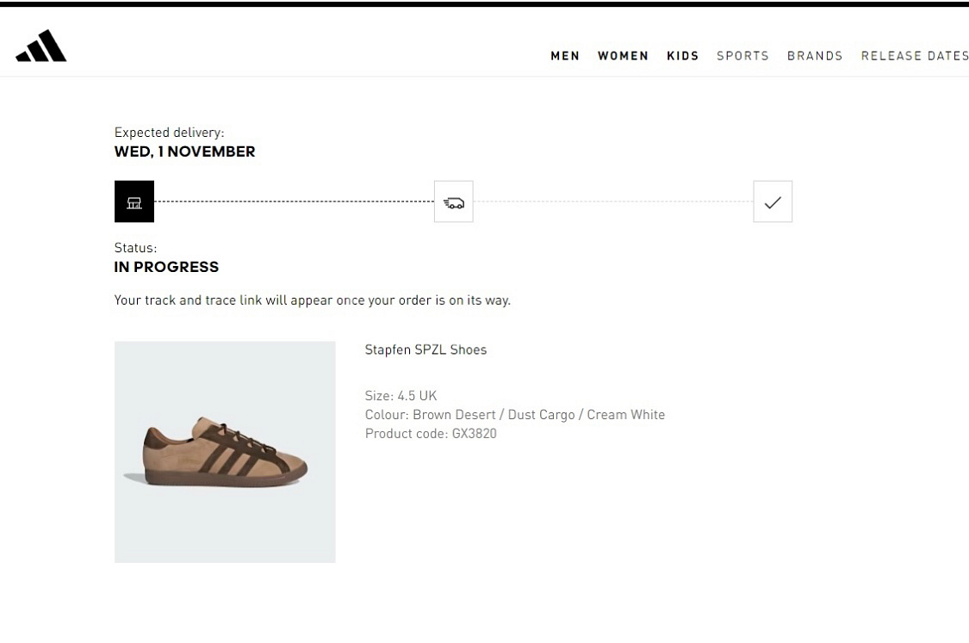Click the dotted line between truck and checkmark
This screenshot has height=643, width=969.
click(x=613, y=201)
